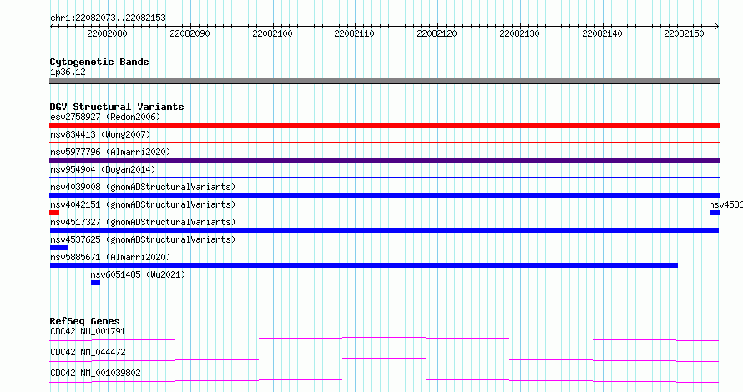The width and height of the screenshot is (743, 392).
Task: Click ruler tick label 22082080
Action: click(x=107, y=33)
